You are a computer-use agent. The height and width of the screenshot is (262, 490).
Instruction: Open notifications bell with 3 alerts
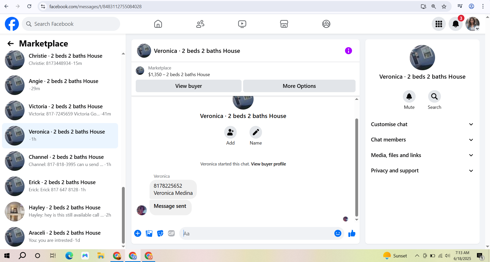pos(456,24)
